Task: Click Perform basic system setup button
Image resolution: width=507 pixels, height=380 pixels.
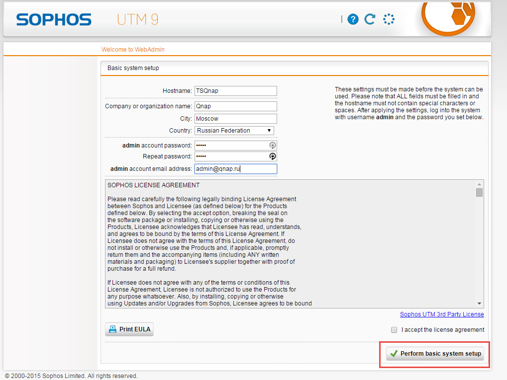Action: pyautogui.click(x=435, y=354)
